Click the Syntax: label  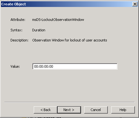click(16, 30)
